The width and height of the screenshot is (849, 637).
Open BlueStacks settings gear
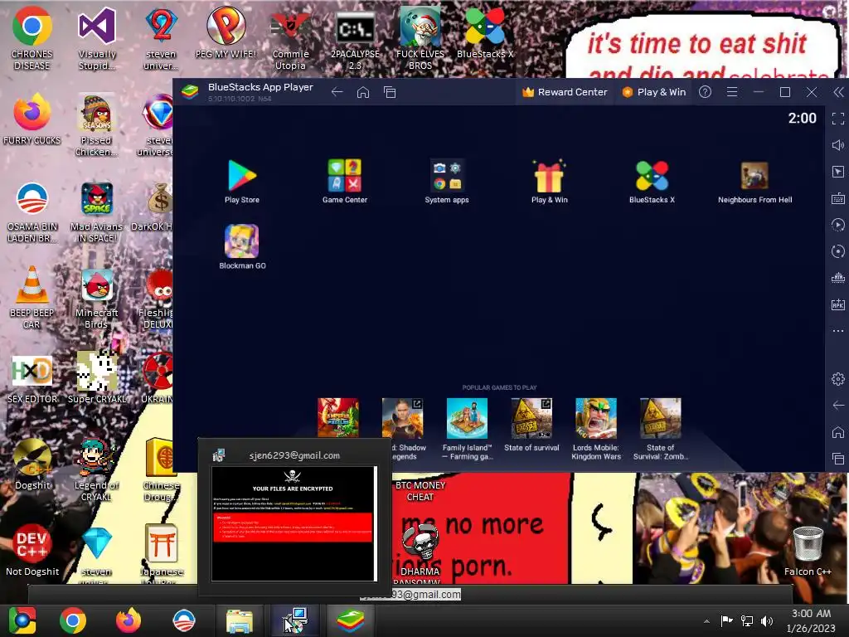(x=837, y=379)
